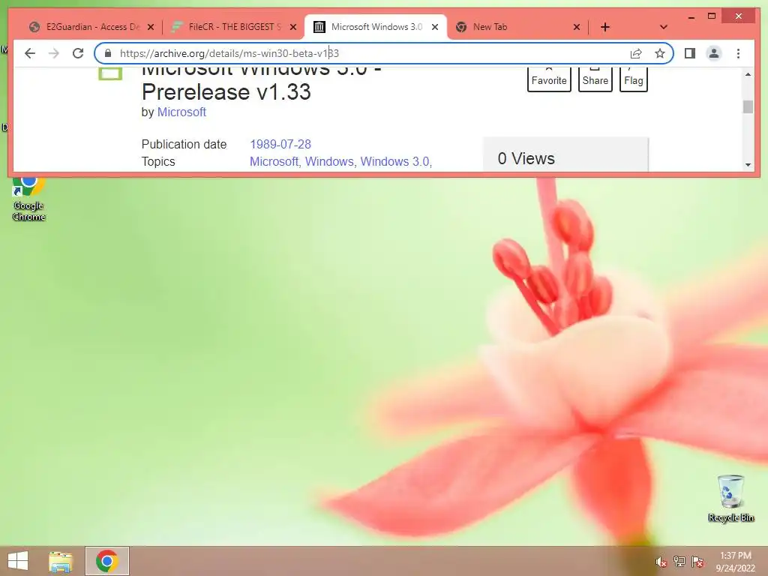Expand the tab search chevron
Screen dimensions: 768x576
pos(663,27)
